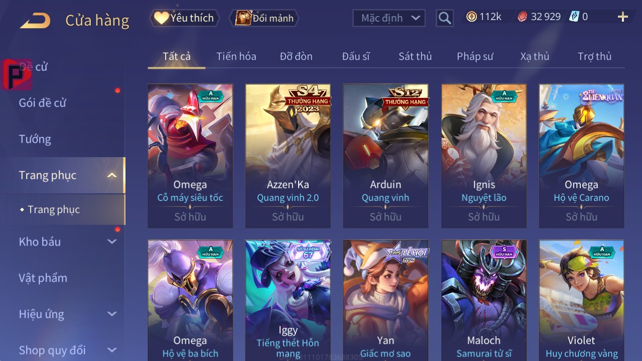Tap the red gem currency icon

[x=523, y=17]
